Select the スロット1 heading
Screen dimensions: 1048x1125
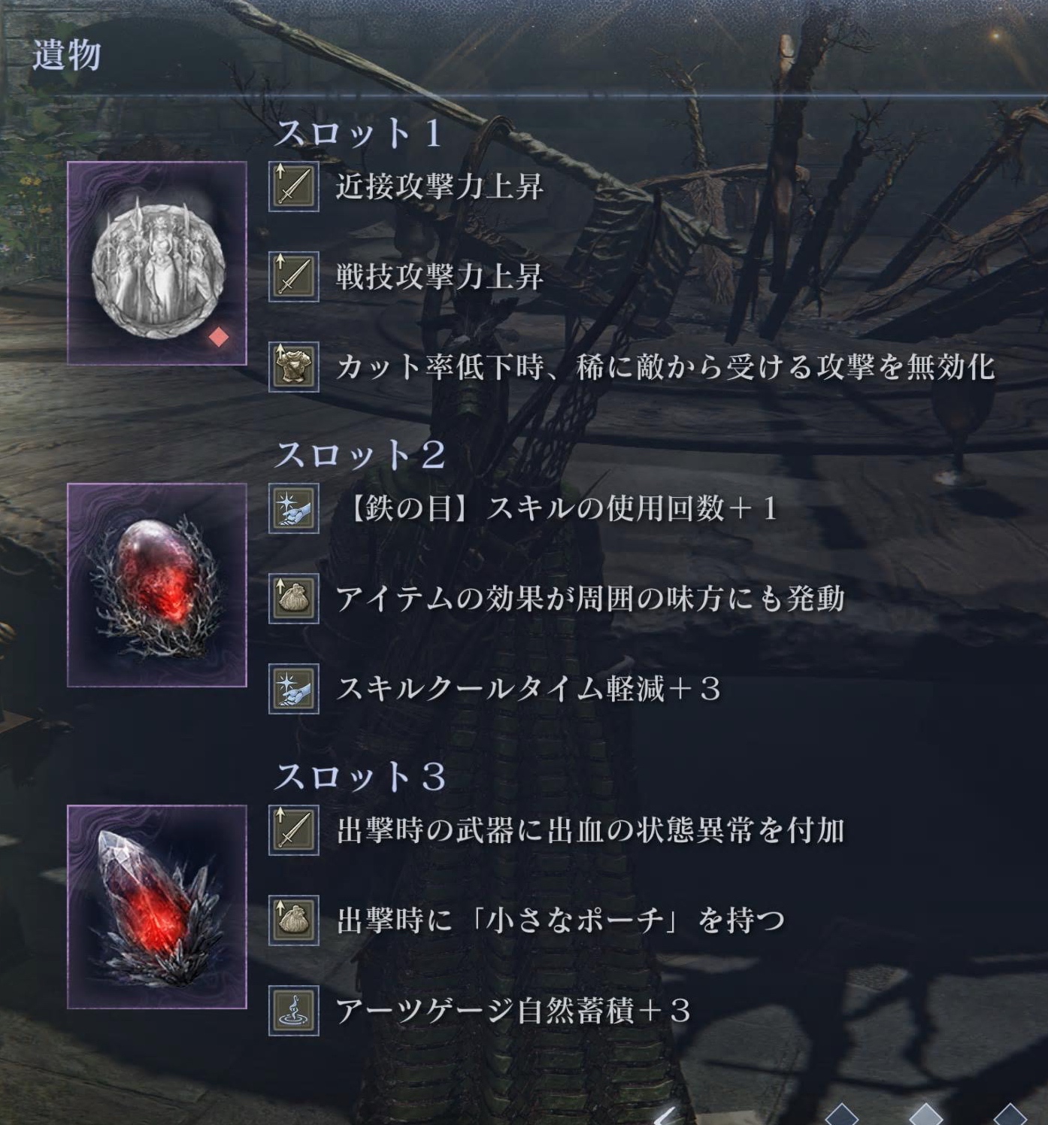(359, 133)
